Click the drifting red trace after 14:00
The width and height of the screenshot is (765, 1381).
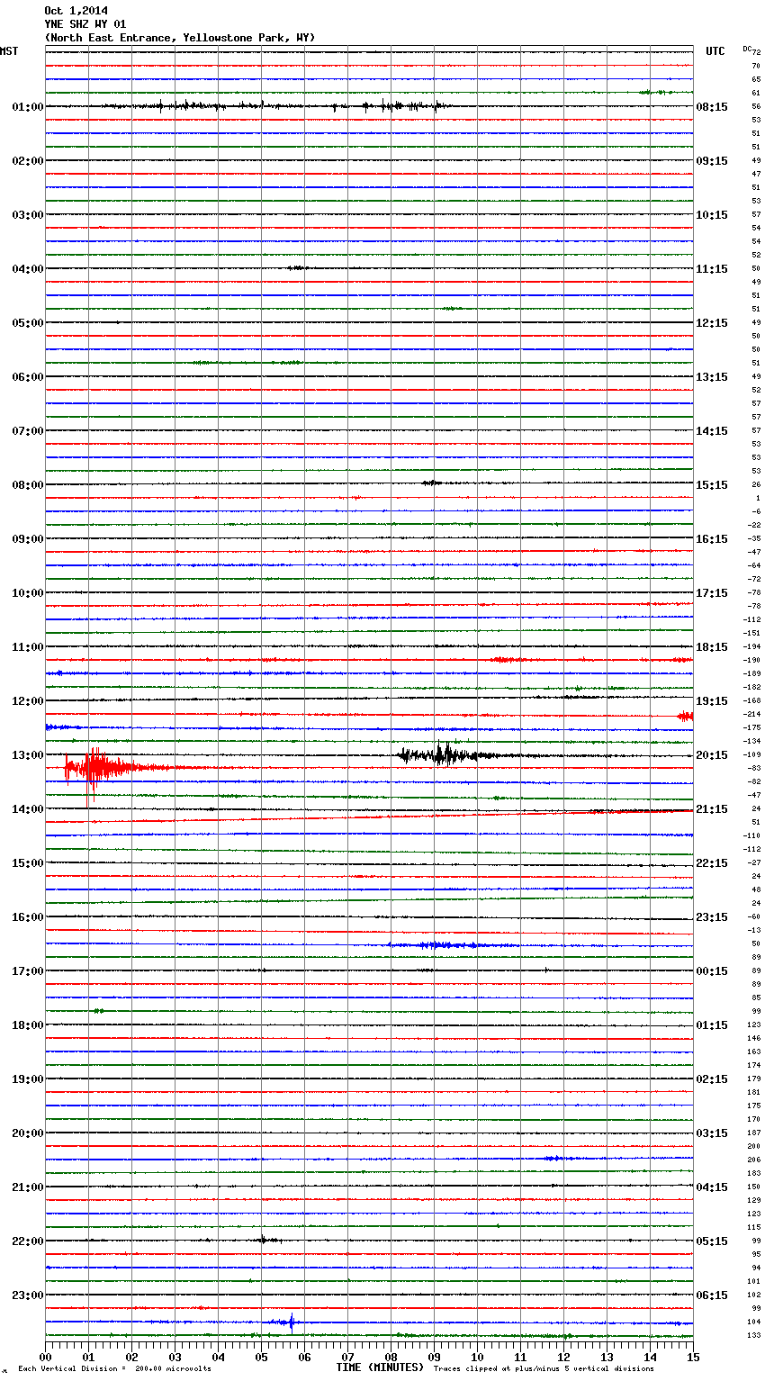click(369, 817)
